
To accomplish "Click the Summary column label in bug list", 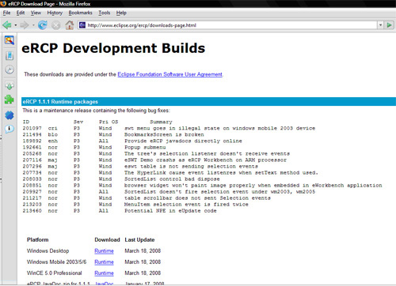I will coord(161,122).
